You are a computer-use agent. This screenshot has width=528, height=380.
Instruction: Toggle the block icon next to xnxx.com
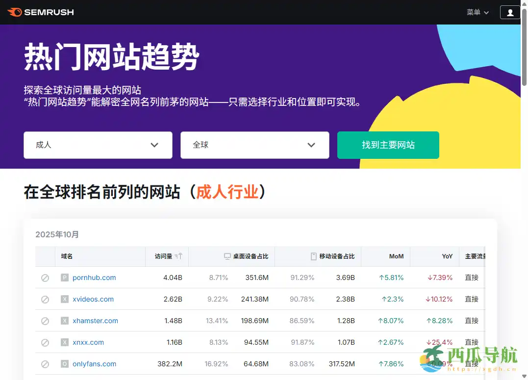pyautogui.click(x=45, y=342)
